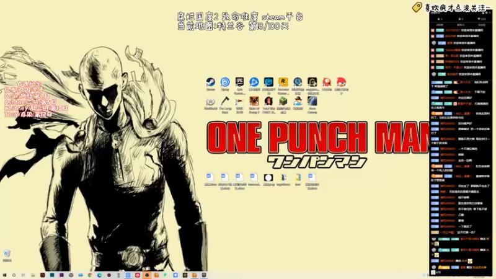496x279 pixels.
Task: Select the orange-highlighted active taskbar app
Action: coord(147,275)
